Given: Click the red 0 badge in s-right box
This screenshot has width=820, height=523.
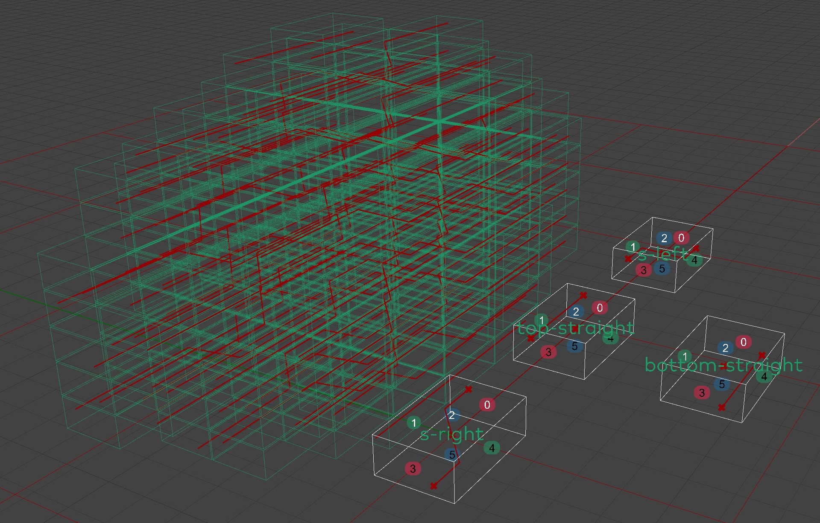Looking at the screenshot, I should coord(487,404).
